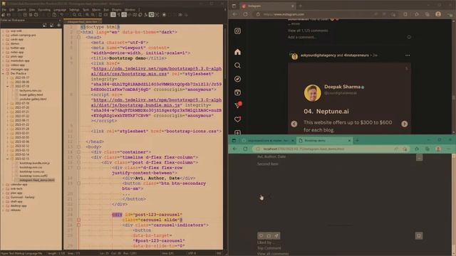Toggle Show All Characters in Notepad++
The width and height of the screenshot is (456, 256).
[x=118, y=15]
